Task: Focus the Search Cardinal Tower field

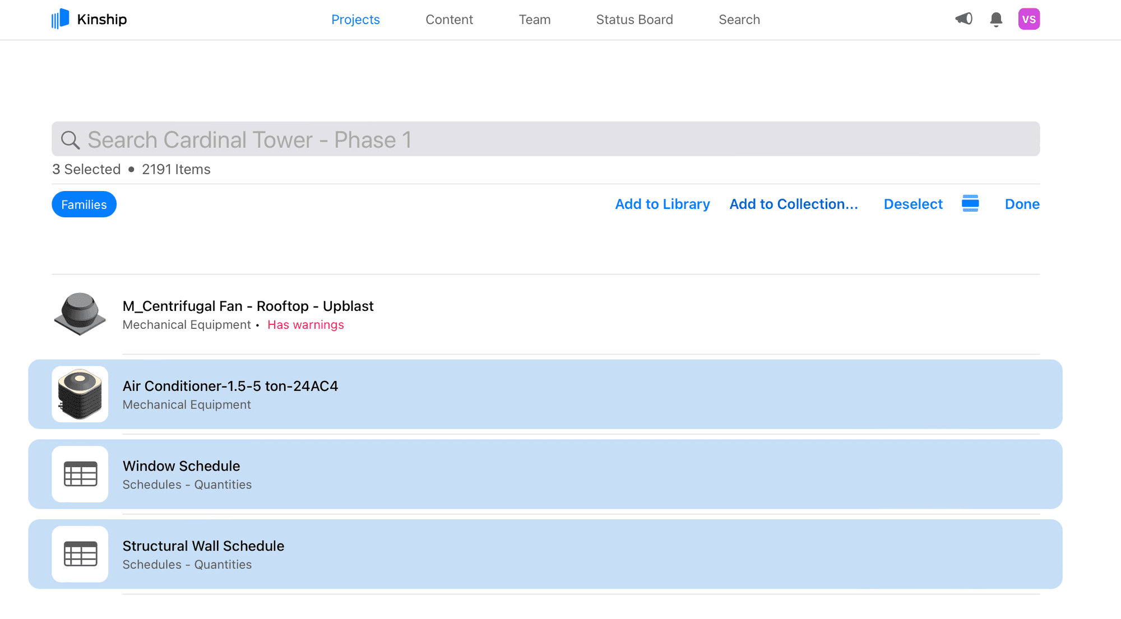Action: (555, 139)
